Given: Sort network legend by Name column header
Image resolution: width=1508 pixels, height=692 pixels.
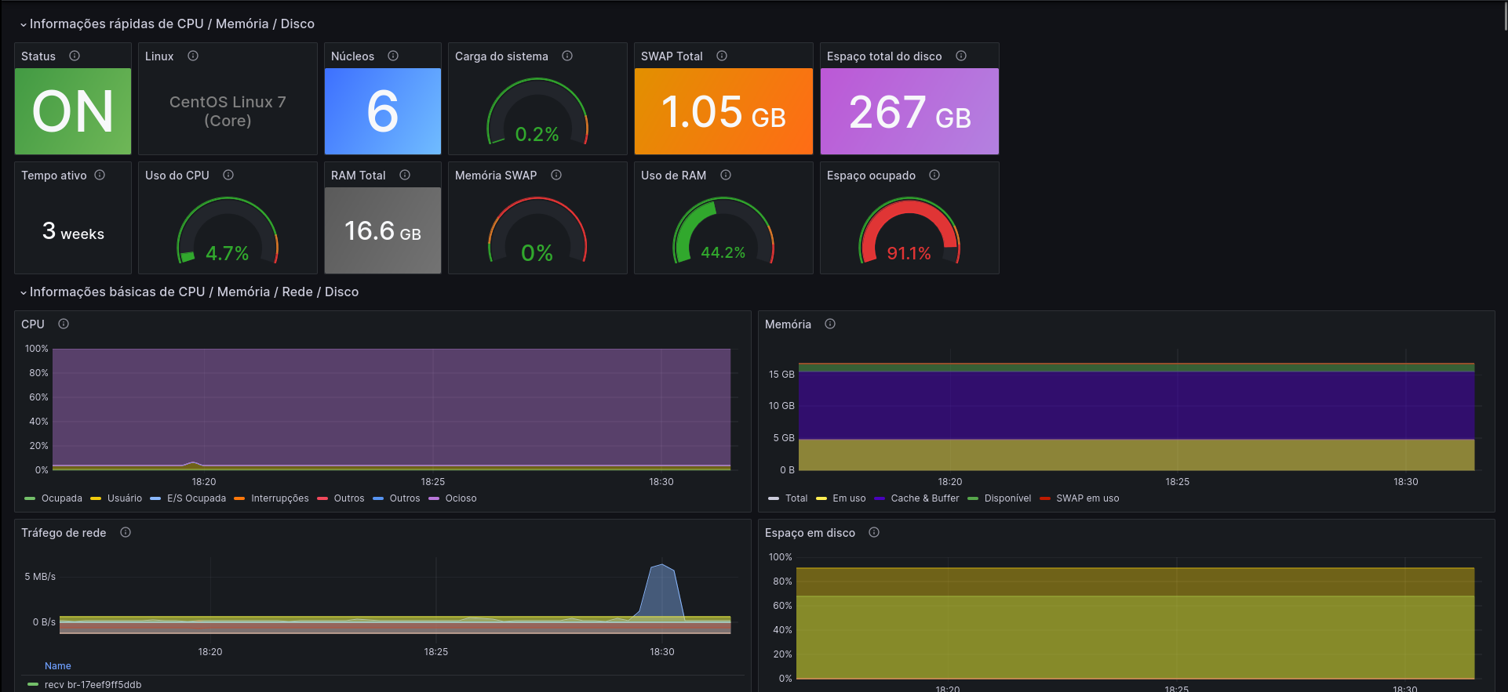Looking at the screenshot, I should (x=58, y=666).
